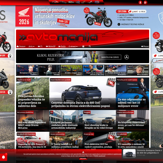Go to the Domov menu item
Viewport: 163px width, 163px height.
(21, 46)
